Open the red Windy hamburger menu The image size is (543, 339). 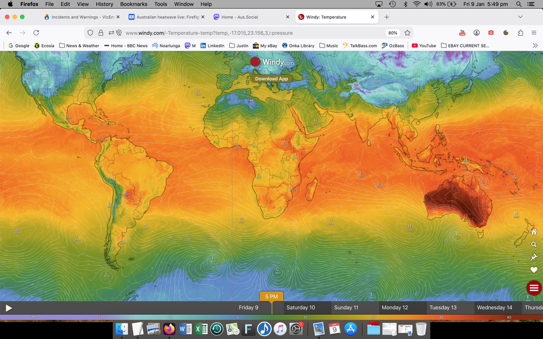[534, 288]
